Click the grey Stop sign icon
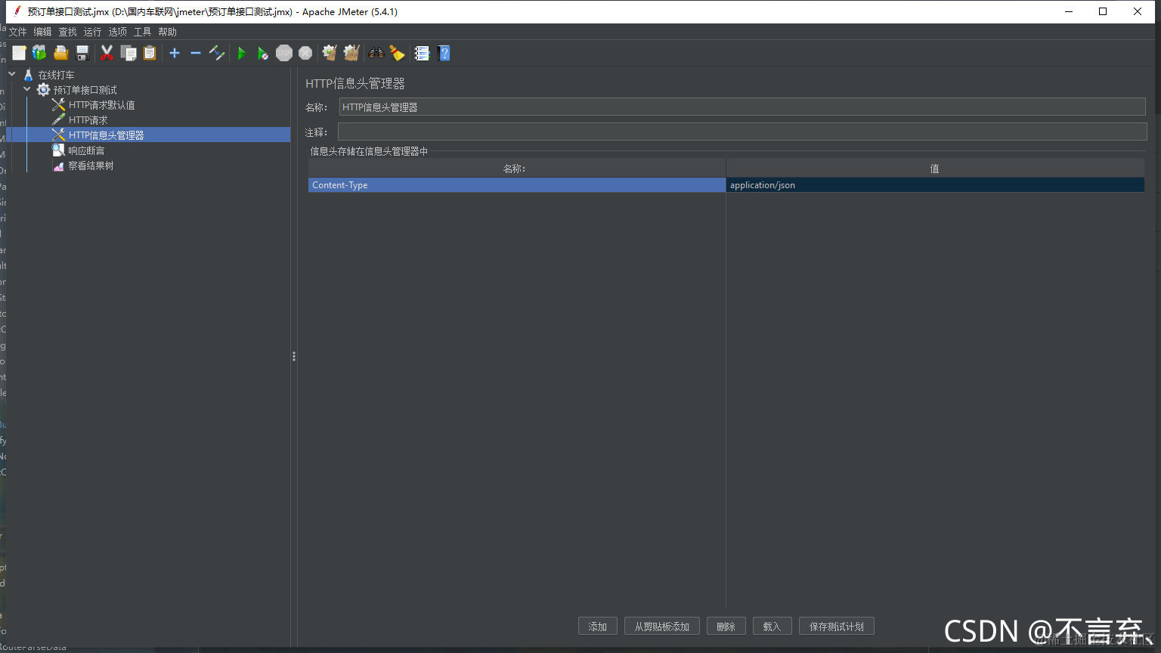The width and height of the screenshot is (1161, 653). pos(284,53)
